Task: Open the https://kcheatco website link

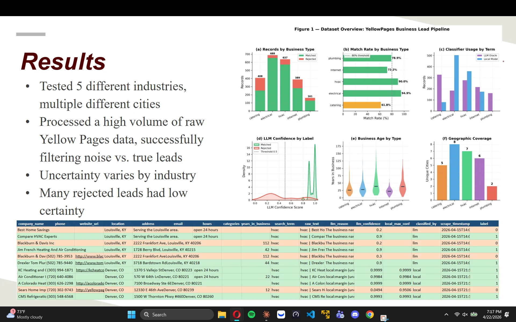Action: (90, 270)
